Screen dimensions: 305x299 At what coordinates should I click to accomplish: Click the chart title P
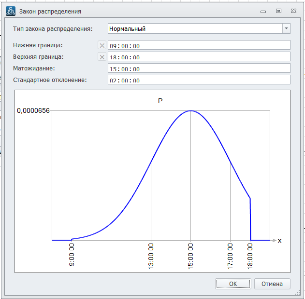click(x=160, y=101)
